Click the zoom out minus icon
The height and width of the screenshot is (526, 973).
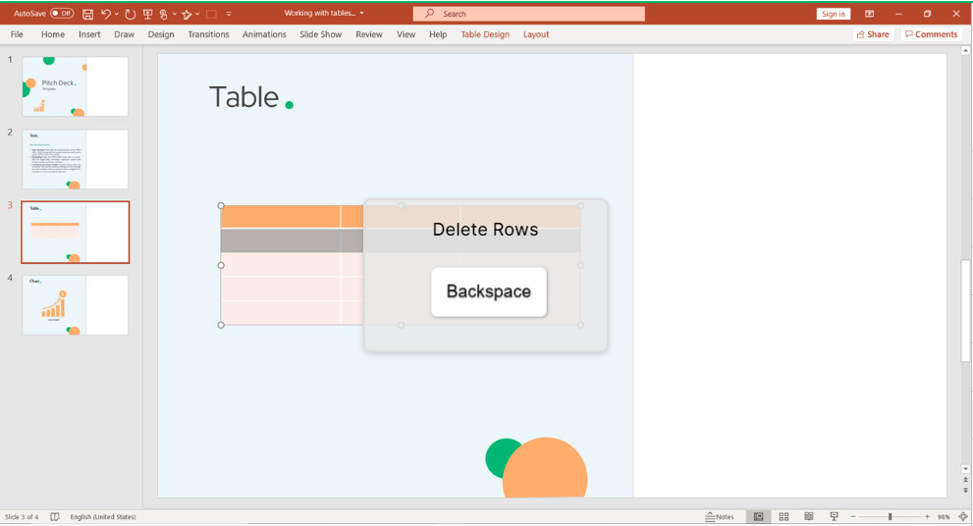[853, 516]
